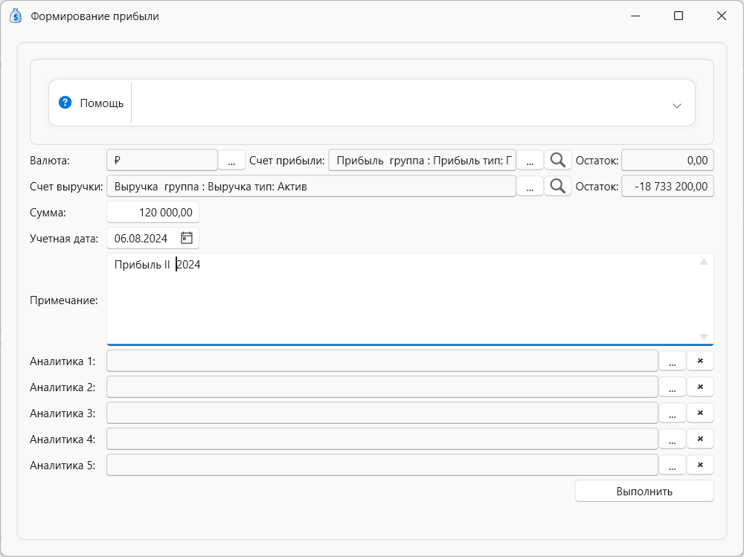Click the Счет прибыли Остаток value 0,00
The image size is (744, 557).
pyautogui.click(x=667, y=161)
